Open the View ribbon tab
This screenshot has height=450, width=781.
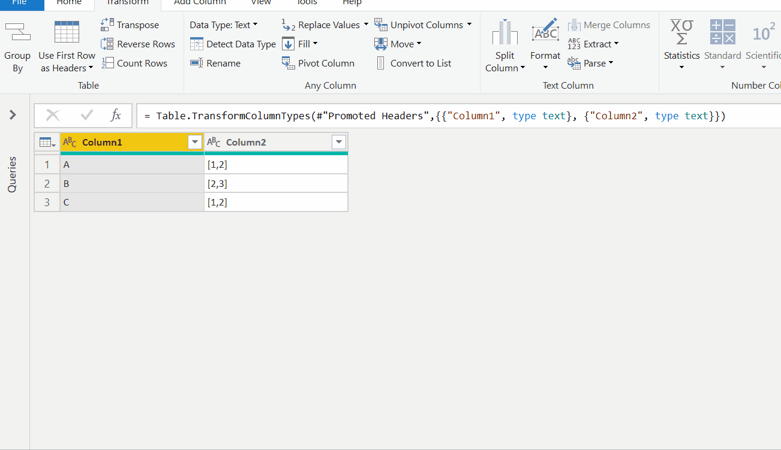260,3
